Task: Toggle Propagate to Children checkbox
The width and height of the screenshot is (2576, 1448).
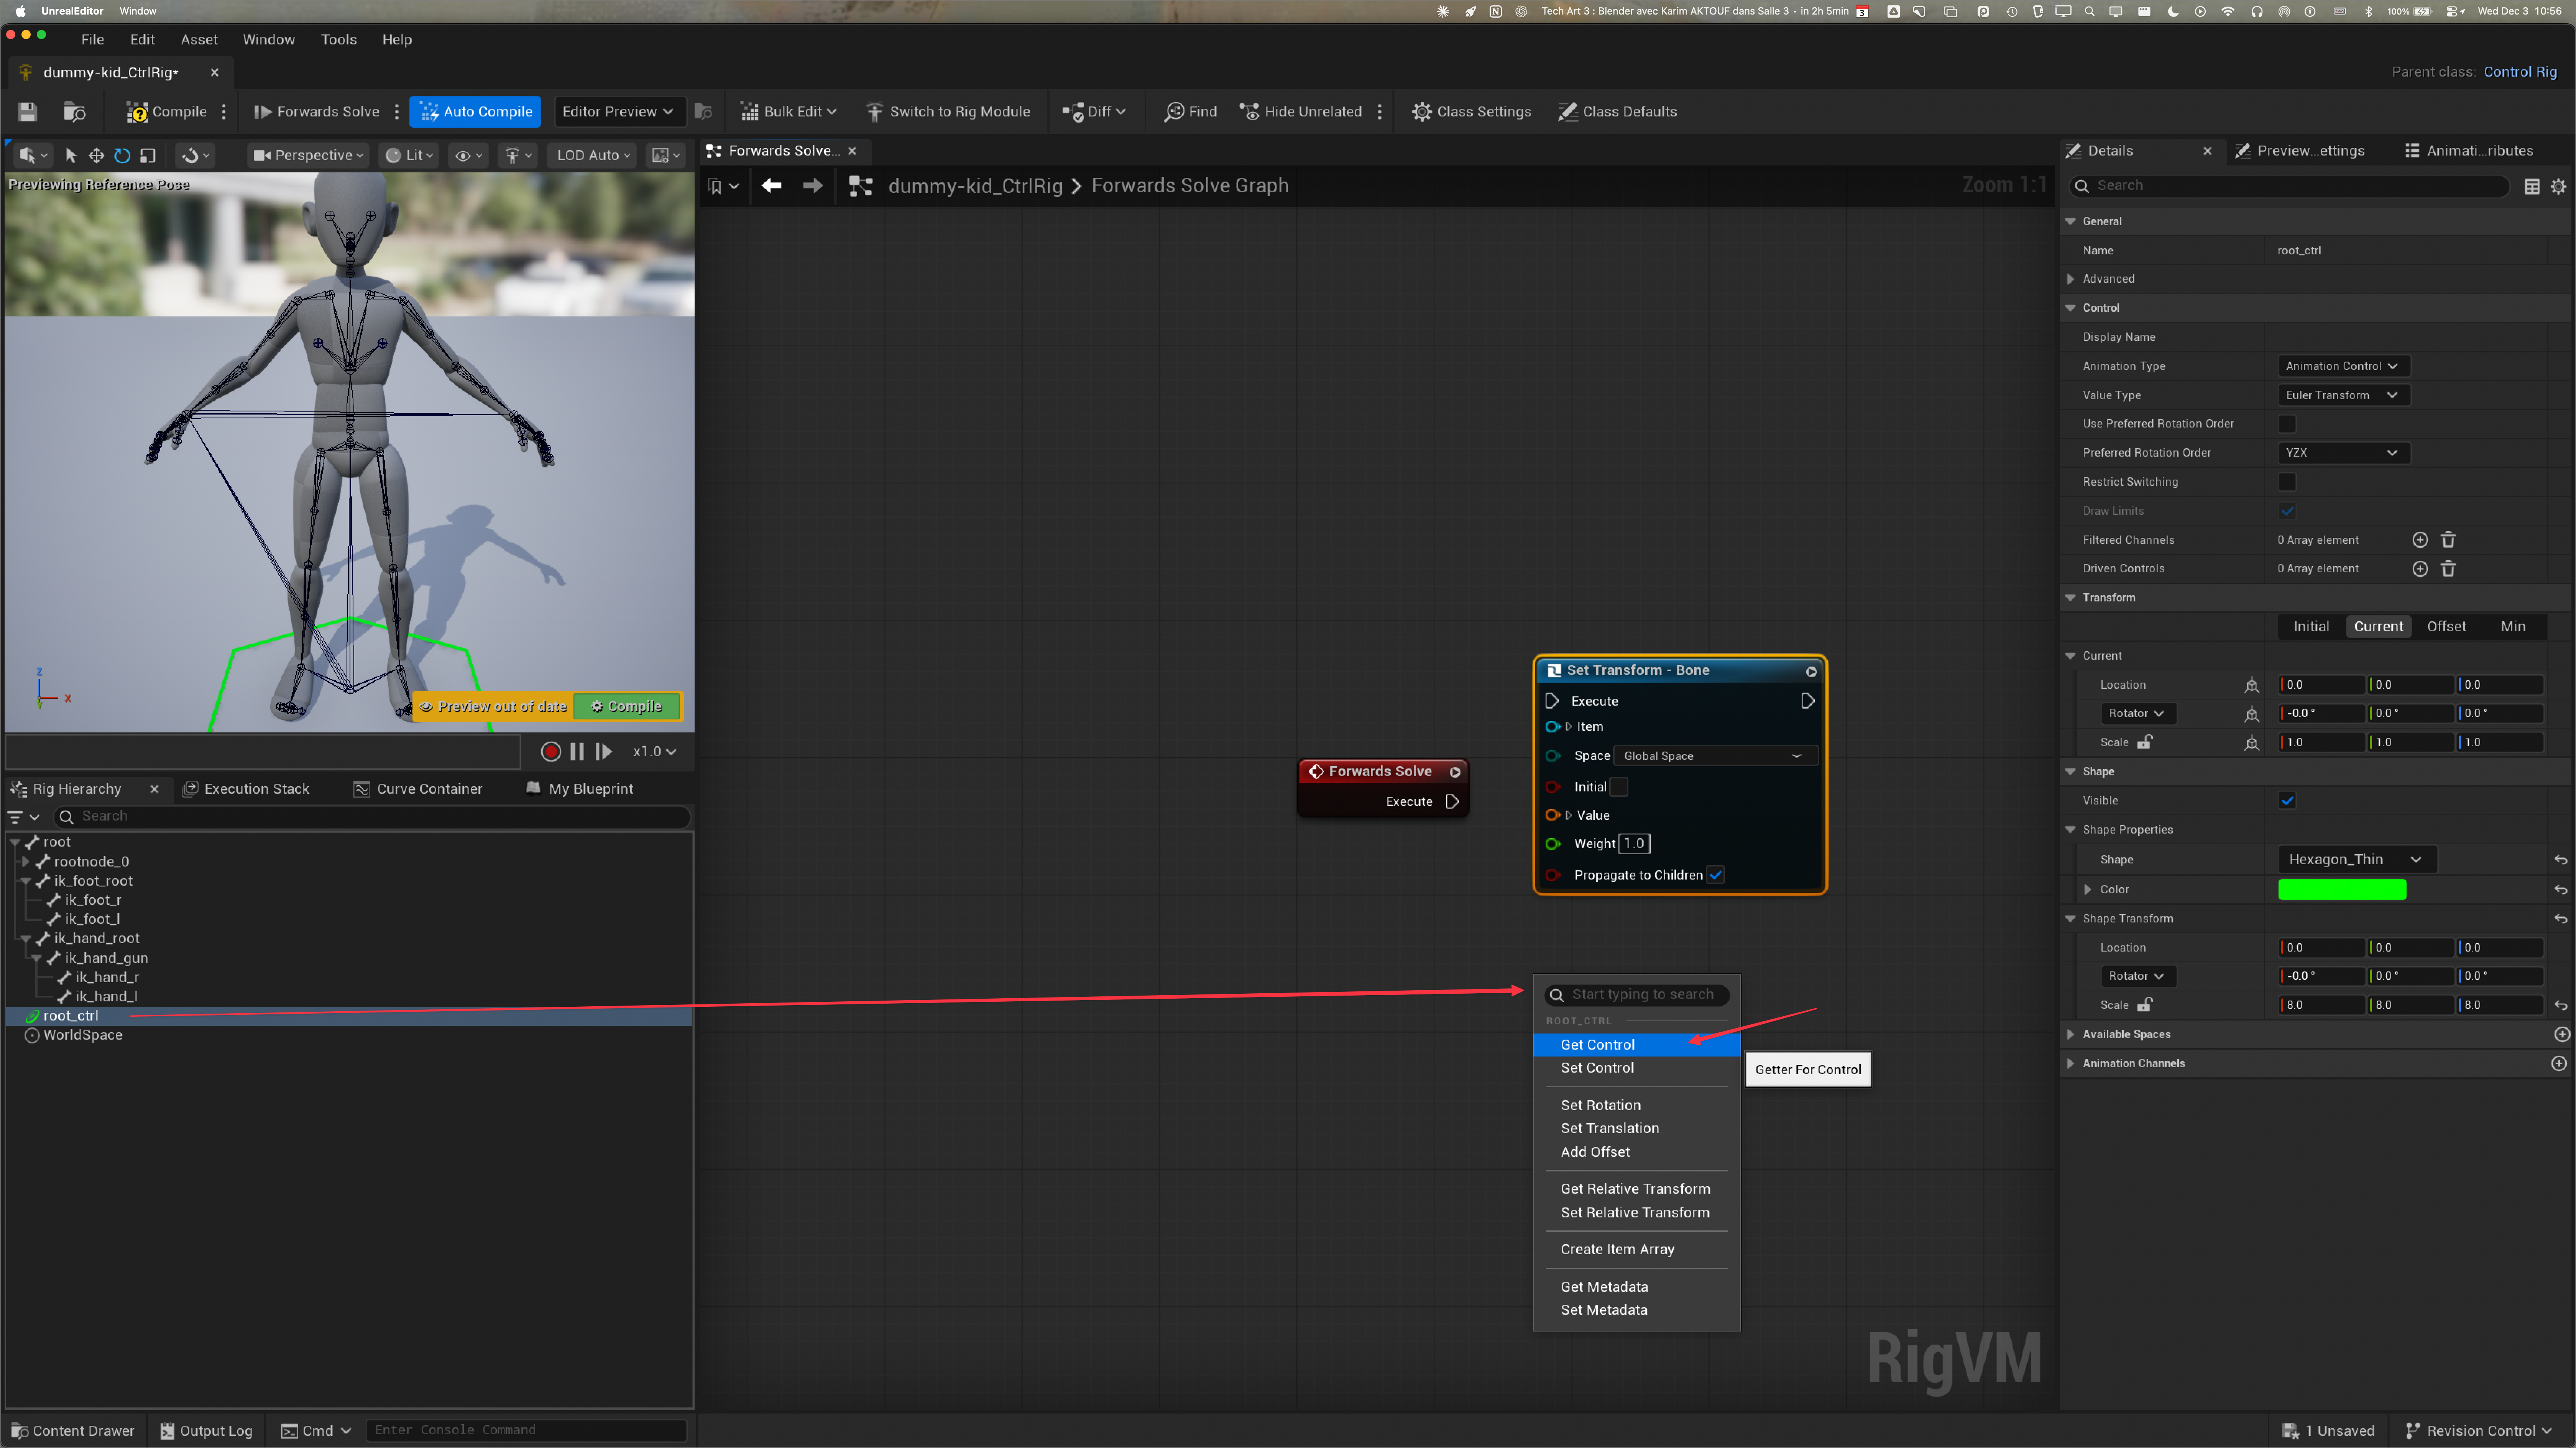Action: tap(1716, 875)
